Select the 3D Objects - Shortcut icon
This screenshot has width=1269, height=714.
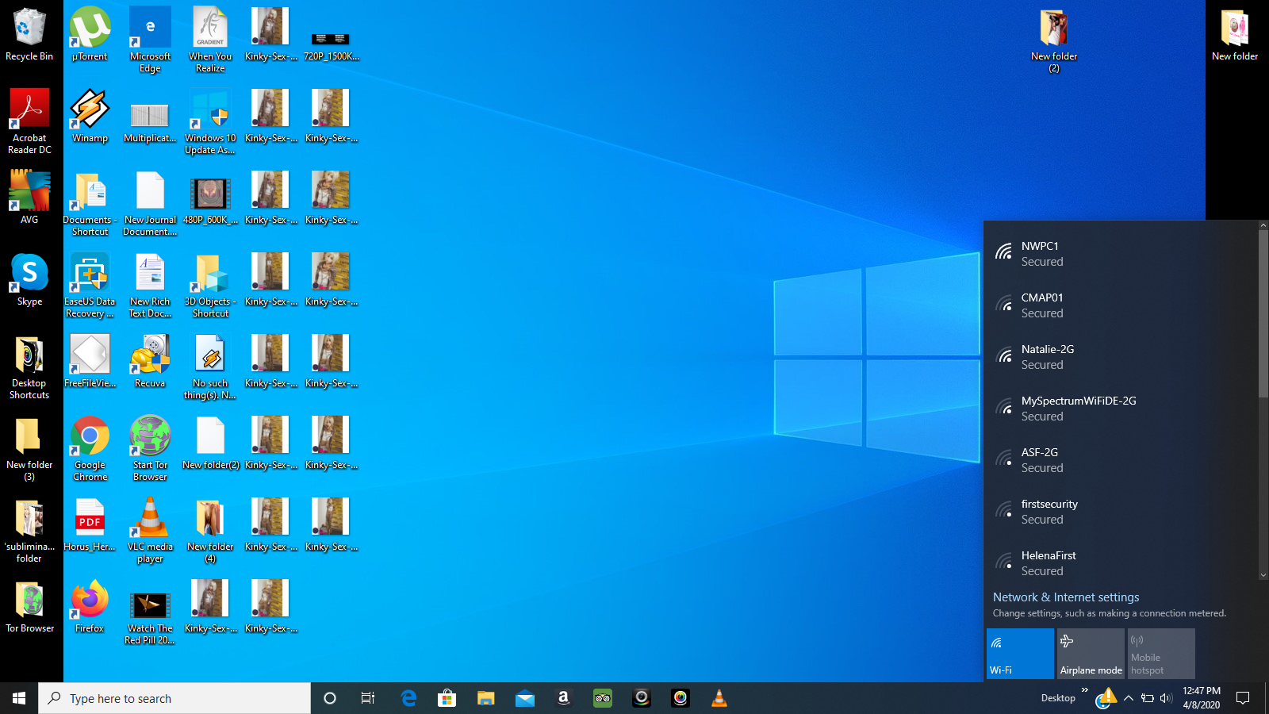pyautogui.click(x=210, y=286)
